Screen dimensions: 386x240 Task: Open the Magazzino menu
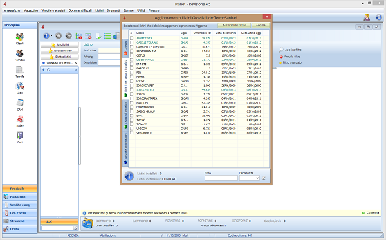(31, 10)
